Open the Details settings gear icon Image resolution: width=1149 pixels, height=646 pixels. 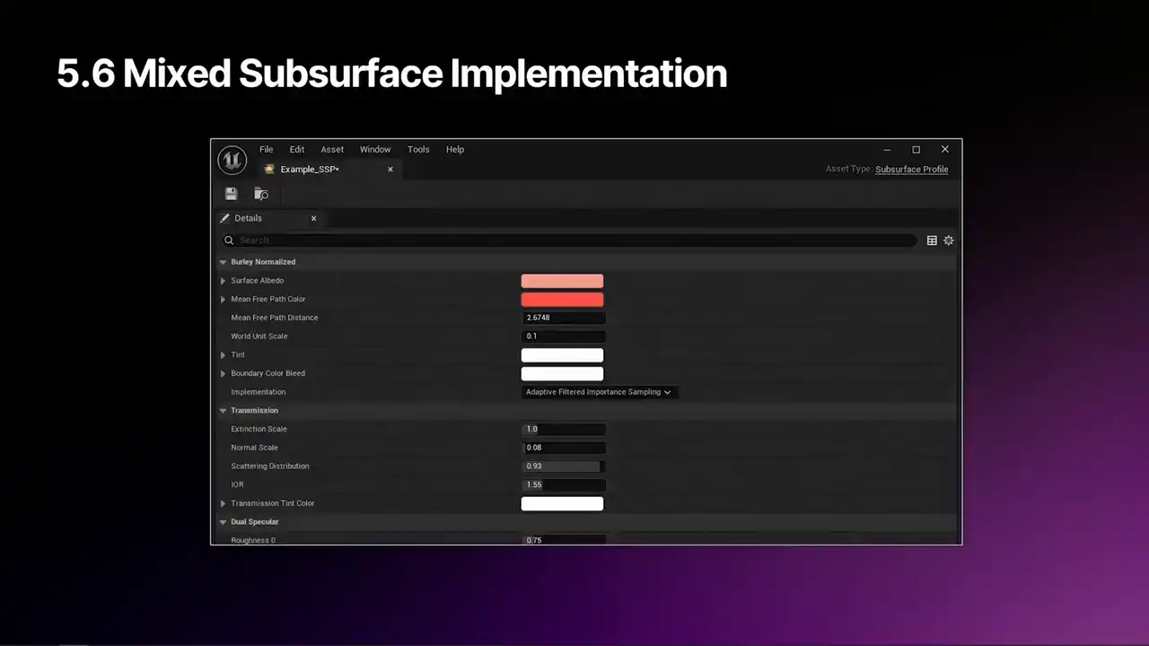pos(949,240)
